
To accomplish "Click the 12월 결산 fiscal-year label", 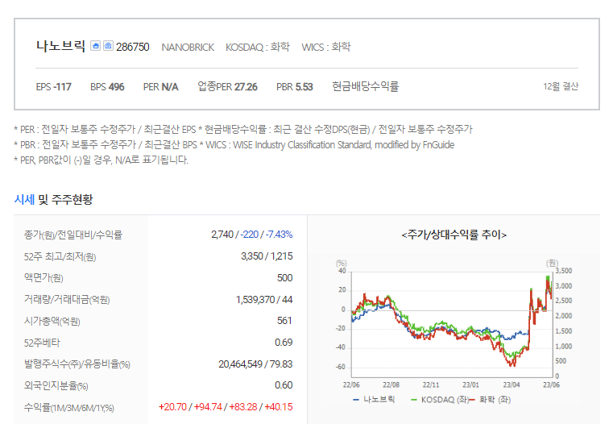I will pyautogui.click(x=561, y=86).
